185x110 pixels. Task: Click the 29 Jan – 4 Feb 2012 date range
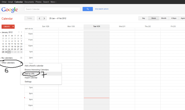point(58,18)
